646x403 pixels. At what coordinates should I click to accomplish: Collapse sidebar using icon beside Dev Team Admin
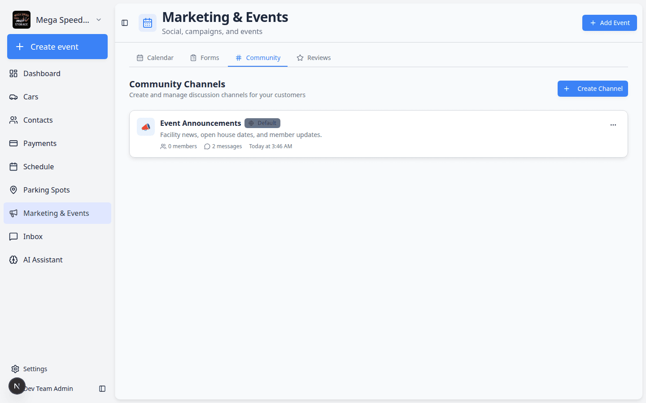pos(102,389)
